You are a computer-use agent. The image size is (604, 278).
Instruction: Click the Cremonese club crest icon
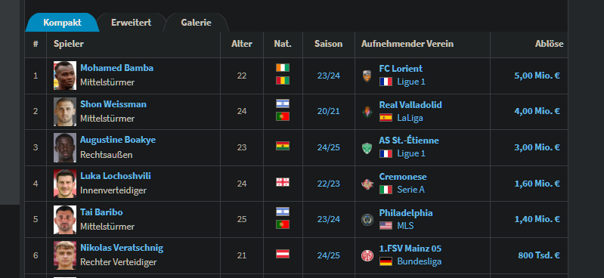[x=367, y=184]
